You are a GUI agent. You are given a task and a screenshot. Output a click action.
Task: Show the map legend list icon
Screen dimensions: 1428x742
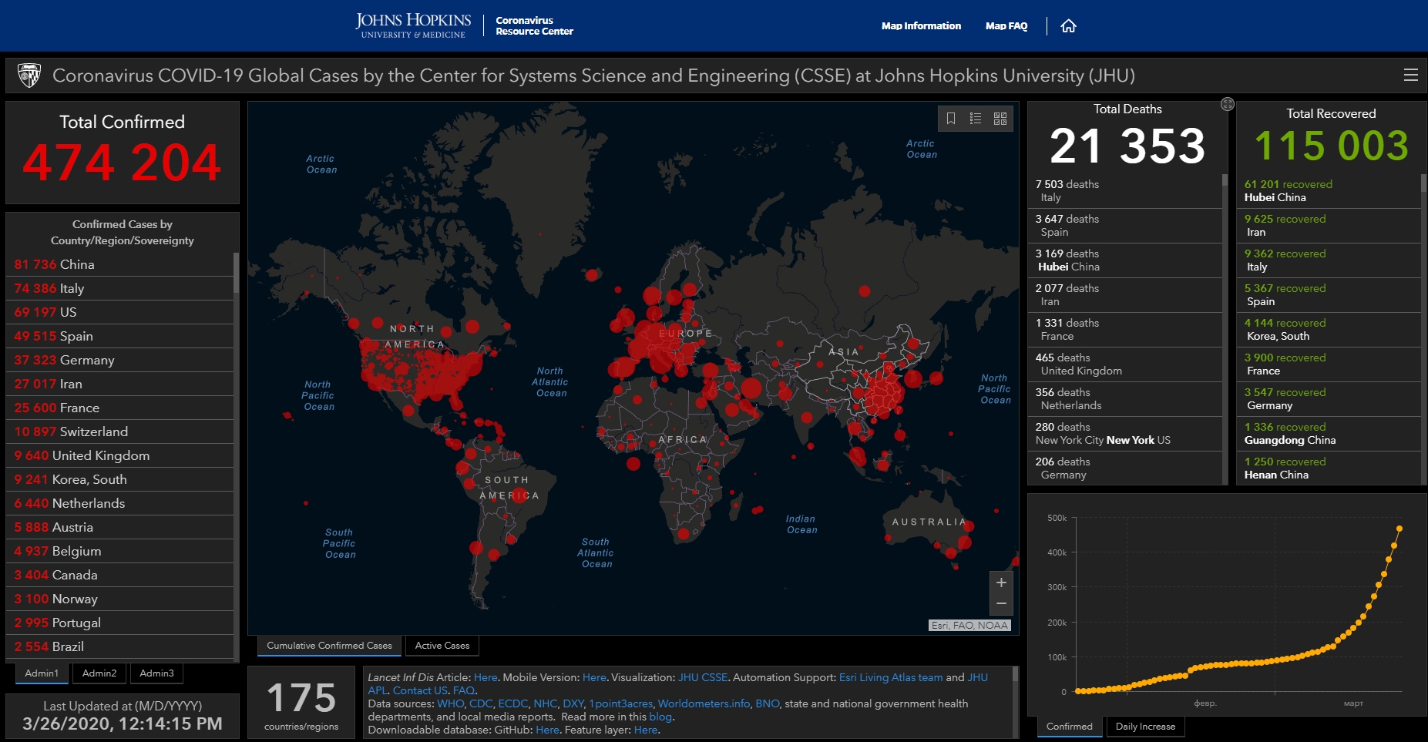[976, 118]
